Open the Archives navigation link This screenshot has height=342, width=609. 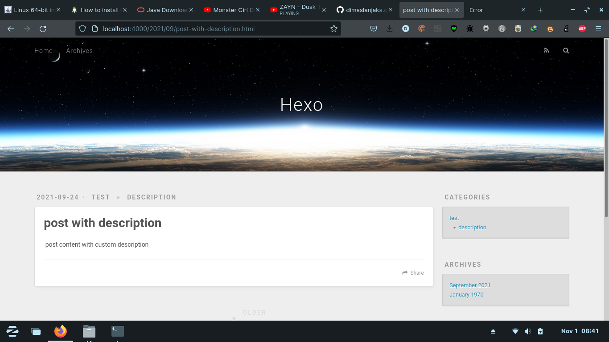pos(79,51)
